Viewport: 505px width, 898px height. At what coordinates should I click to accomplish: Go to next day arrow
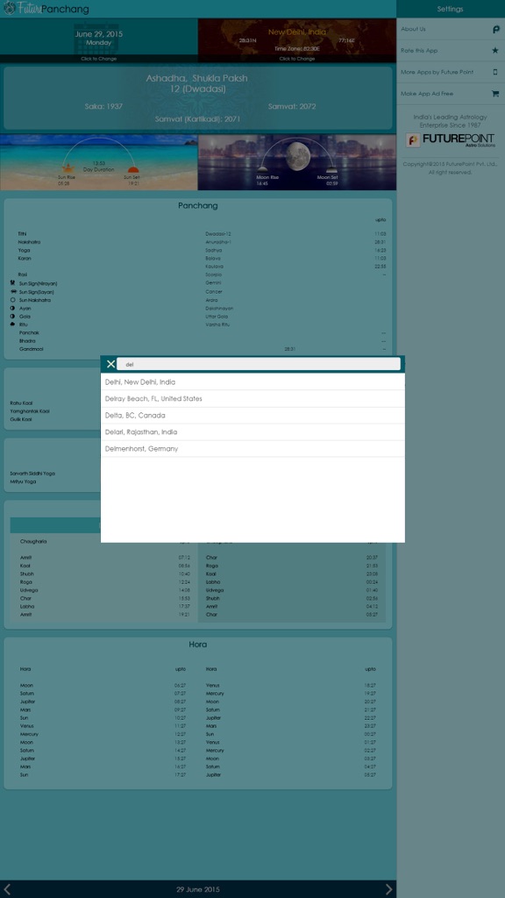[x=388, y=889]
